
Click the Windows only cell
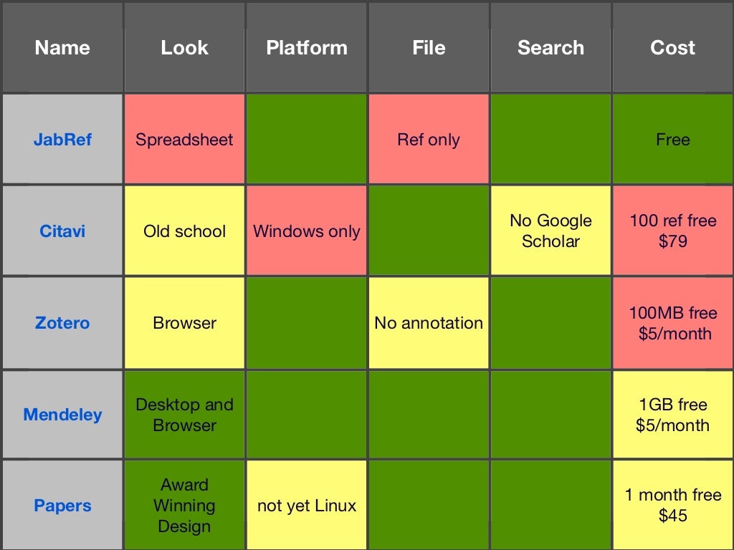pyautogui.click(x=307, y=231)
